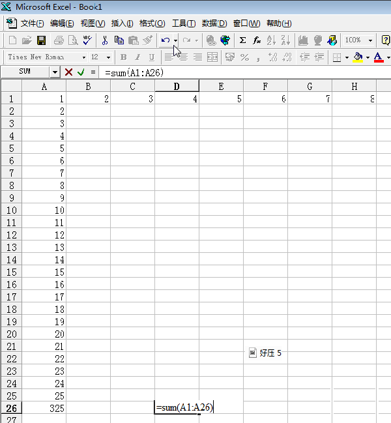Open the Borders dropdown arrow
Viewport: 391px width, 423px height.
click(347, 57)
